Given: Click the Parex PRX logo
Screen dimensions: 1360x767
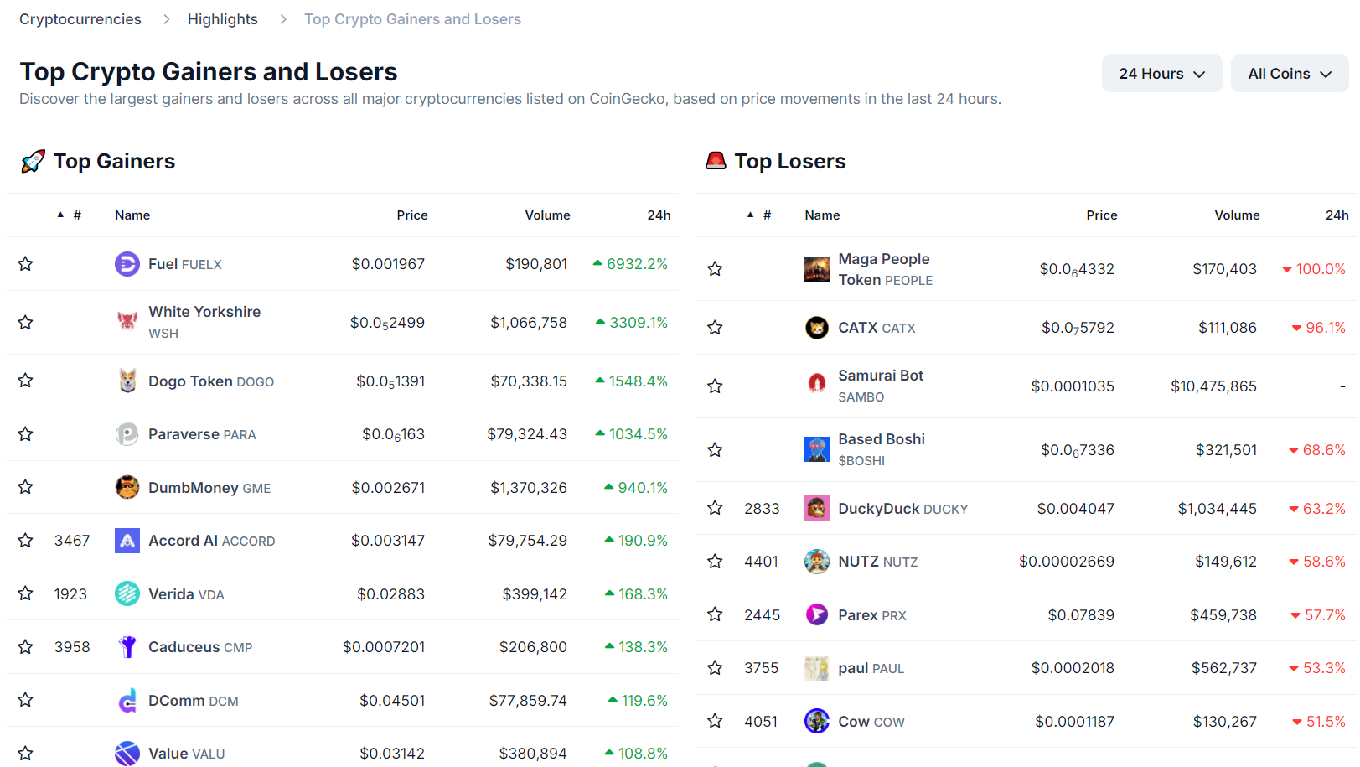Looking at the screenshot, I should point(817,614).
